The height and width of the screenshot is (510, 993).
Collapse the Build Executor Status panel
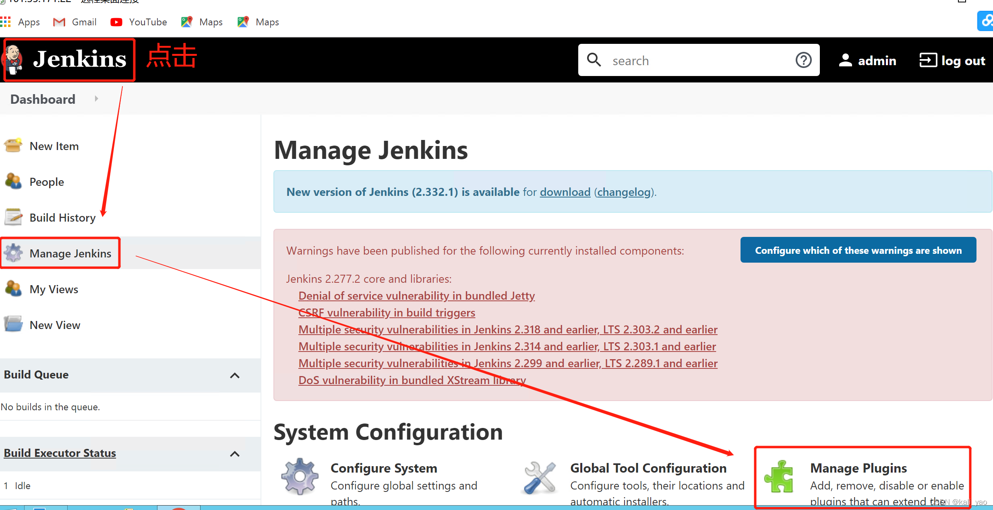point(235,454)
